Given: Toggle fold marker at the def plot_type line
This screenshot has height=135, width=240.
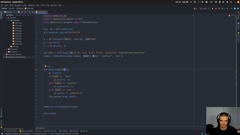Looking at the screenshot, I should click(43, 69).
